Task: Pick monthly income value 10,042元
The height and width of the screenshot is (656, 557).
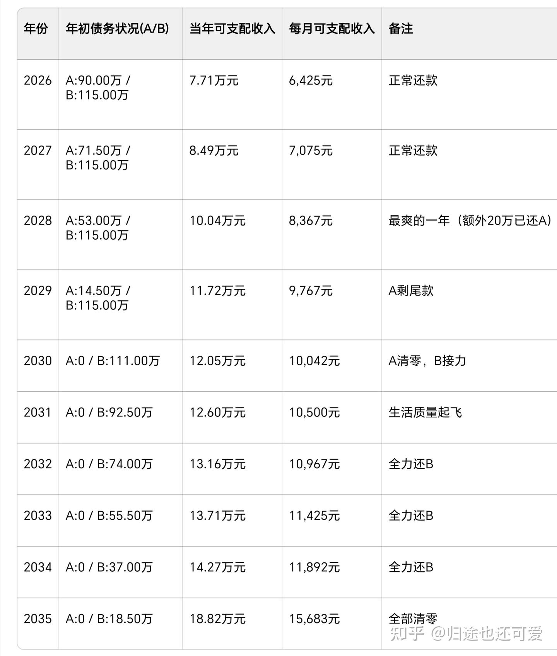Action: pos(314,361)
